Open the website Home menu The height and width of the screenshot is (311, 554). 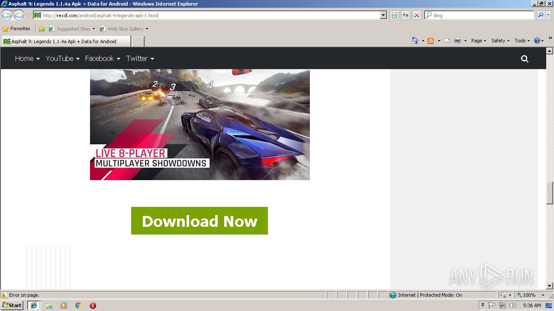coord(27,58)
